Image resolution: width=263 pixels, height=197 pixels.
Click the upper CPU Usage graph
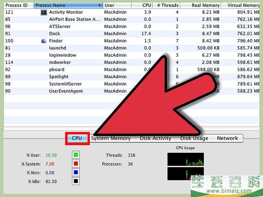pyautogui.click(x=186, y=159)
